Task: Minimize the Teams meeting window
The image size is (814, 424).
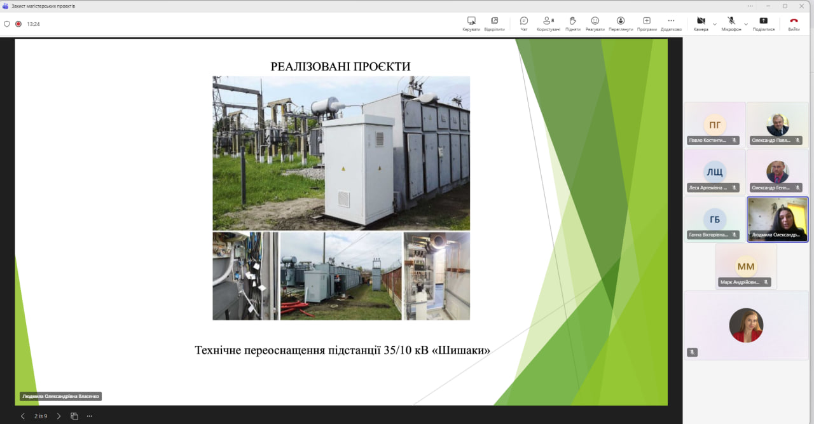Action: point(768,6)
